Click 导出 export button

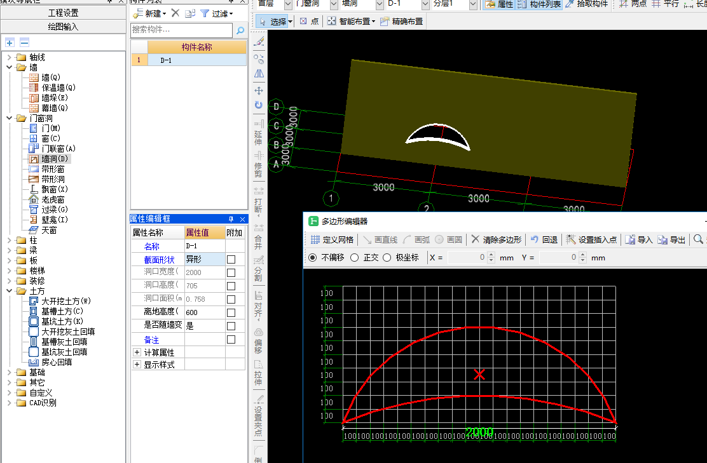pyautogui.click(x=671, y=239)
